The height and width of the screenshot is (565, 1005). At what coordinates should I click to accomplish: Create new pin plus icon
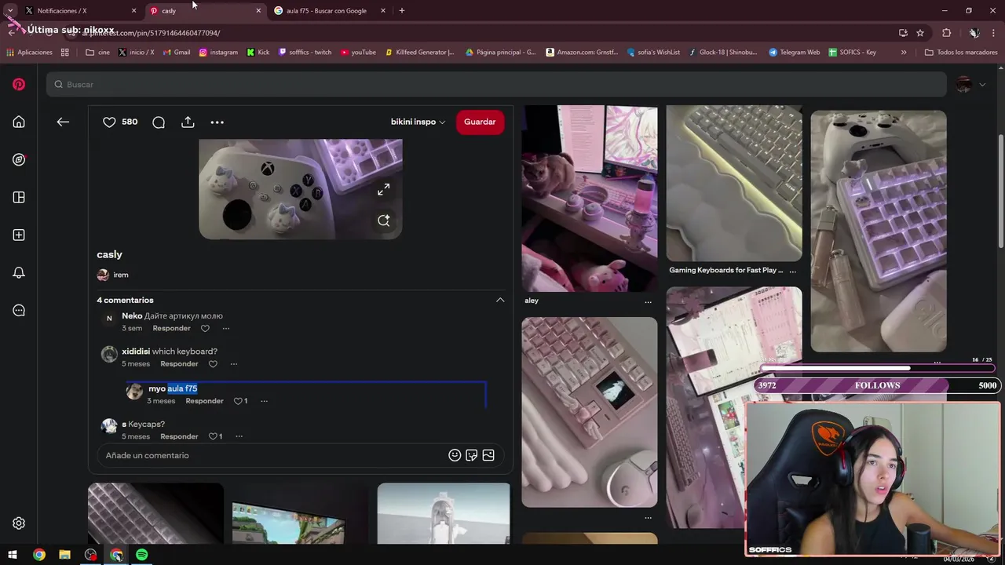pyautogui.click(x=19, y=235)
